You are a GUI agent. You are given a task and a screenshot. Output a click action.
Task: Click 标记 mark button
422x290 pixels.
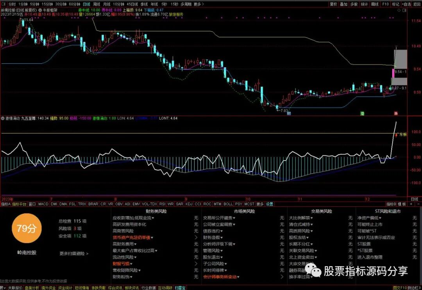395,4
